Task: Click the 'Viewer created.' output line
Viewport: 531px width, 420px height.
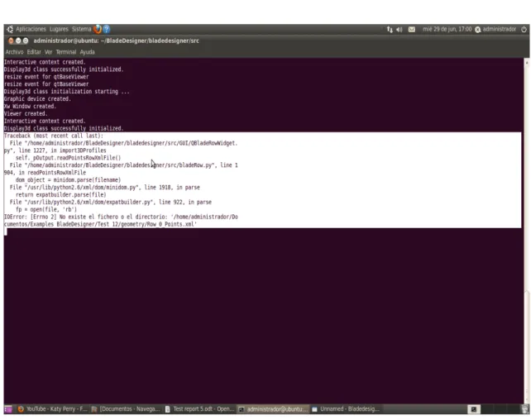Action: click(26, 114)
